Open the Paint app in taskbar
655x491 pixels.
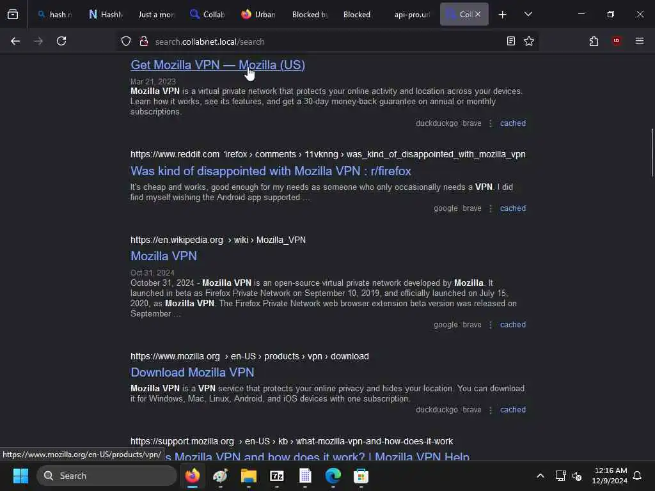221,476
